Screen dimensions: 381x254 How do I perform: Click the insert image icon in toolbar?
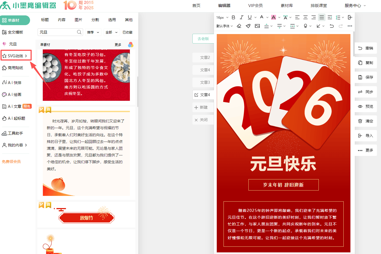click(257, 26)
